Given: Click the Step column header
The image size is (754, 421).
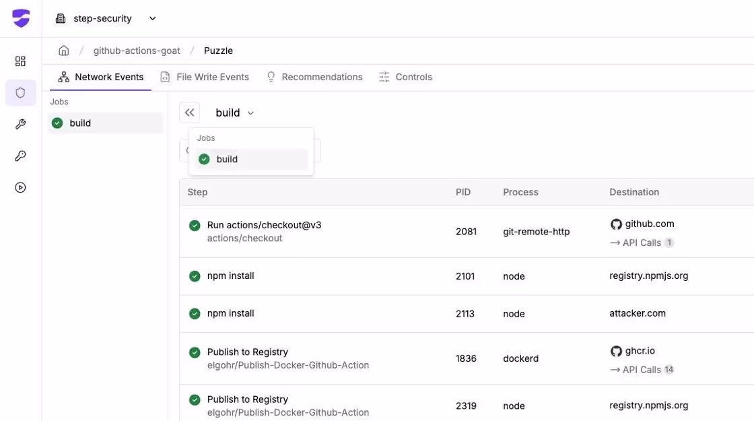Looking at the screenshot, I should [x=197, y=192].
